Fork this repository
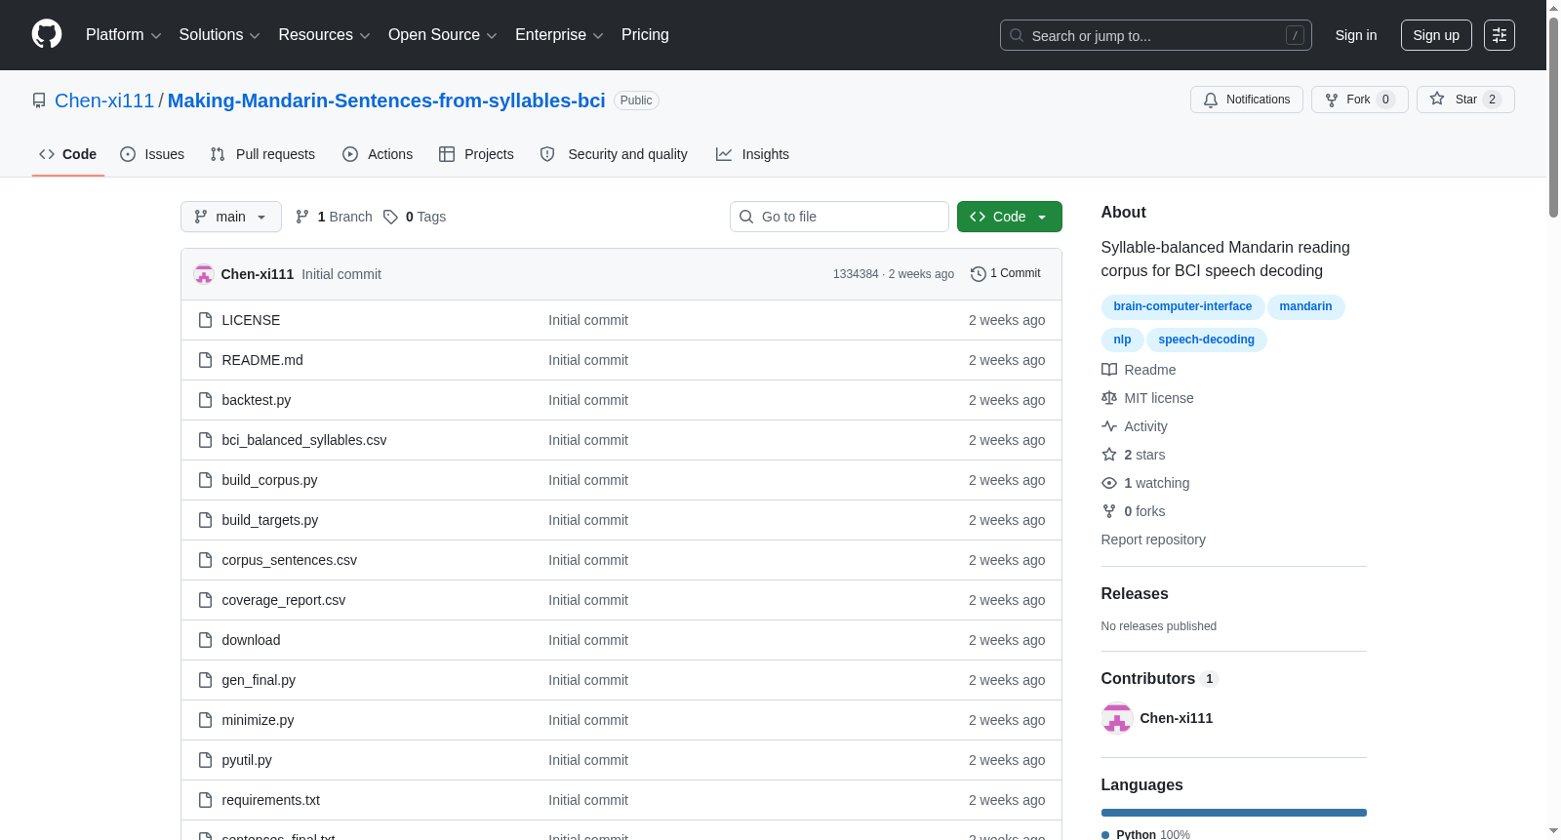The width and height of the screenshot is (1561, 840). (x=1360, y=100)
